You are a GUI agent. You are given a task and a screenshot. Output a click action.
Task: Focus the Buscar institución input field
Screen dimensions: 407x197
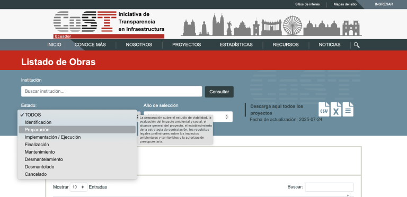pyautogui.click(x=111, y=91)
